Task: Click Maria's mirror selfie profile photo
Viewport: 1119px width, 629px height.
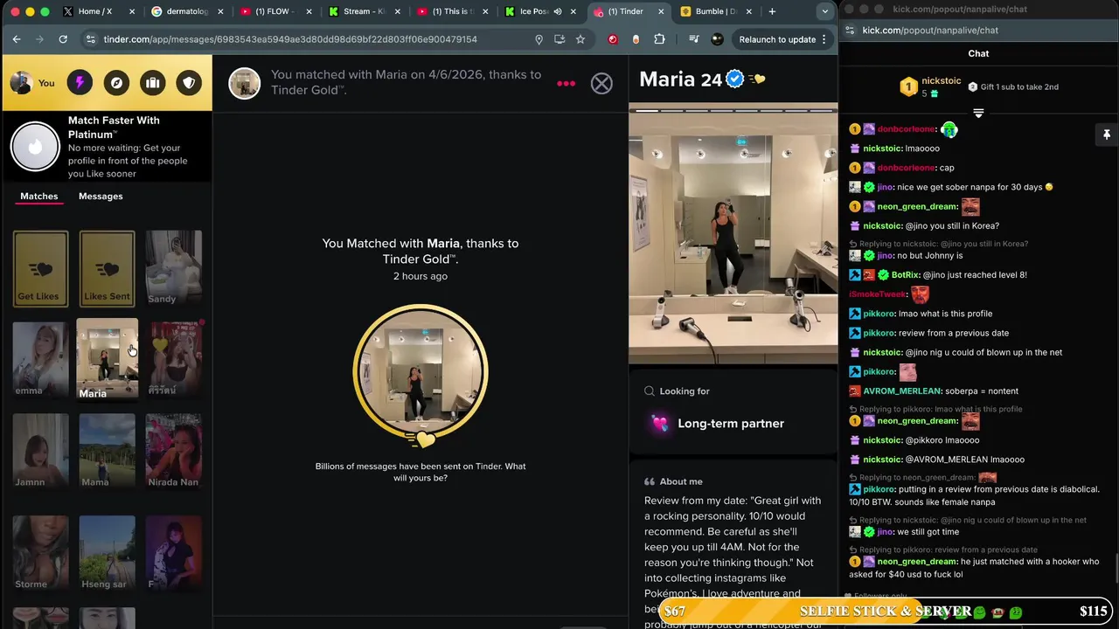Action: [x=733, y=234]
